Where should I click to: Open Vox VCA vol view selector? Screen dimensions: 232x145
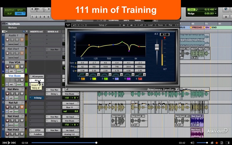pos(12,71)
